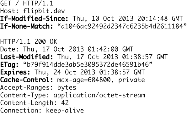Click the max-age=604800, private value
The width and height of the screenshot is (187, 115).
tap(101, 80)
